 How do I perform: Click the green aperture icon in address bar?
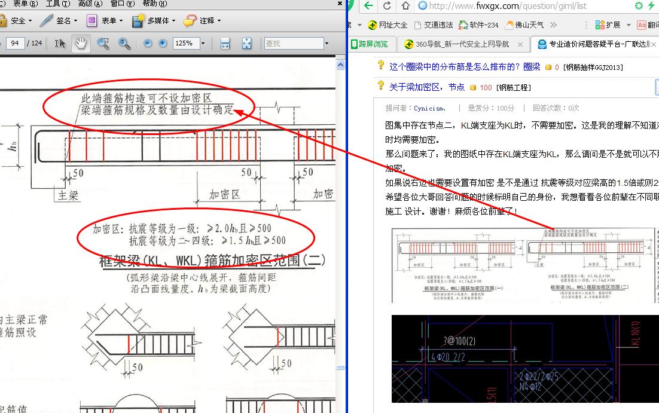[639, 6]
